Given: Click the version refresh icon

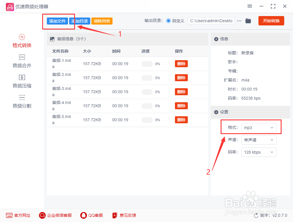Looking at the screenshot, I should coord(256,216).
